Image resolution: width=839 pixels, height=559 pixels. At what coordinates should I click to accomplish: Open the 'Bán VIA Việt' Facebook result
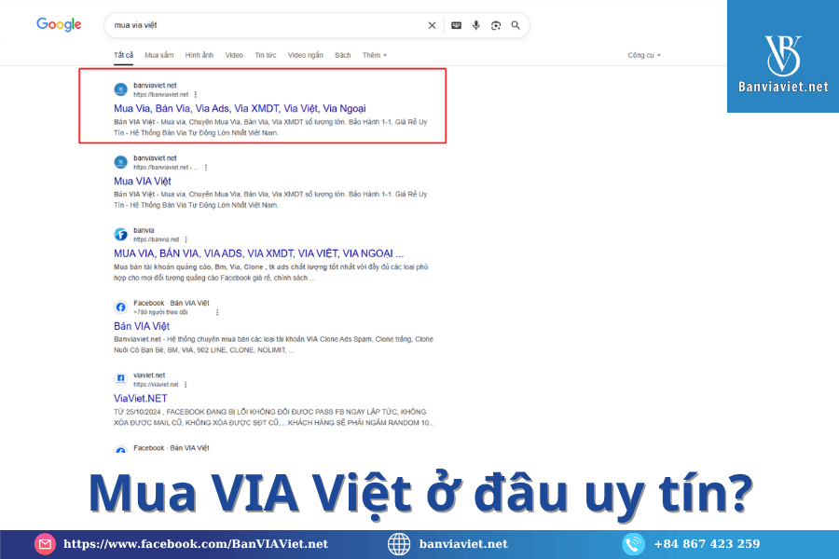[x=142, y=326]
